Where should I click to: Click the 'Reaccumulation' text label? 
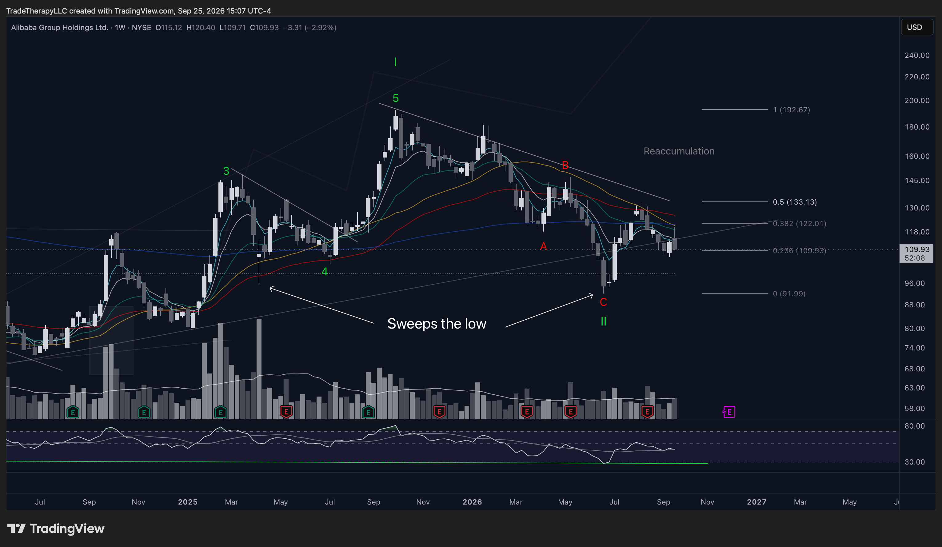(x=679, y=151)
